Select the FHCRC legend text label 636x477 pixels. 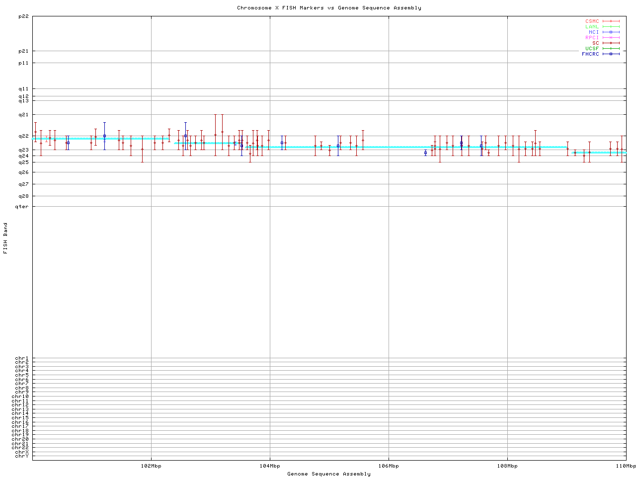coord(590,54)
